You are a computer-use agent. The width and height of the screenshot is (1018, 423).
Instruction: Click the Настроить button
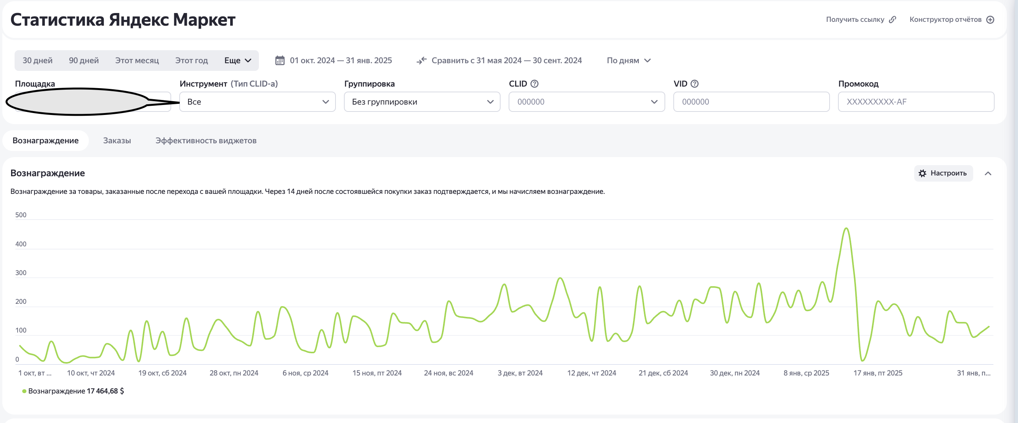(x=944, y=173)
